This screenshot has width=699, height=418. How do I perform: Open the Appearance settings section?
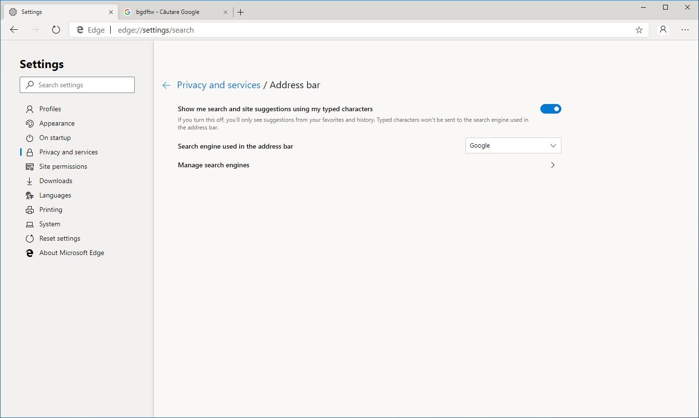pyautogui.click(x=57, y=123)
